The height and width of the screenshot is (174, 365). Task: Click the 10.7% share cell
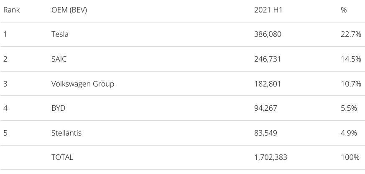click(x=351, y=84)
